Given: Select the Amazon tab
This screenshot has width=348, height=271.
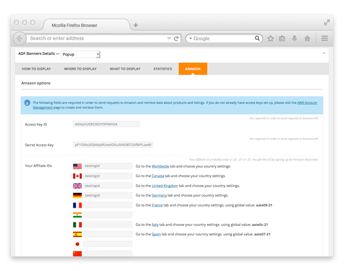Looking at the screenshot, I should click(193, 69).
